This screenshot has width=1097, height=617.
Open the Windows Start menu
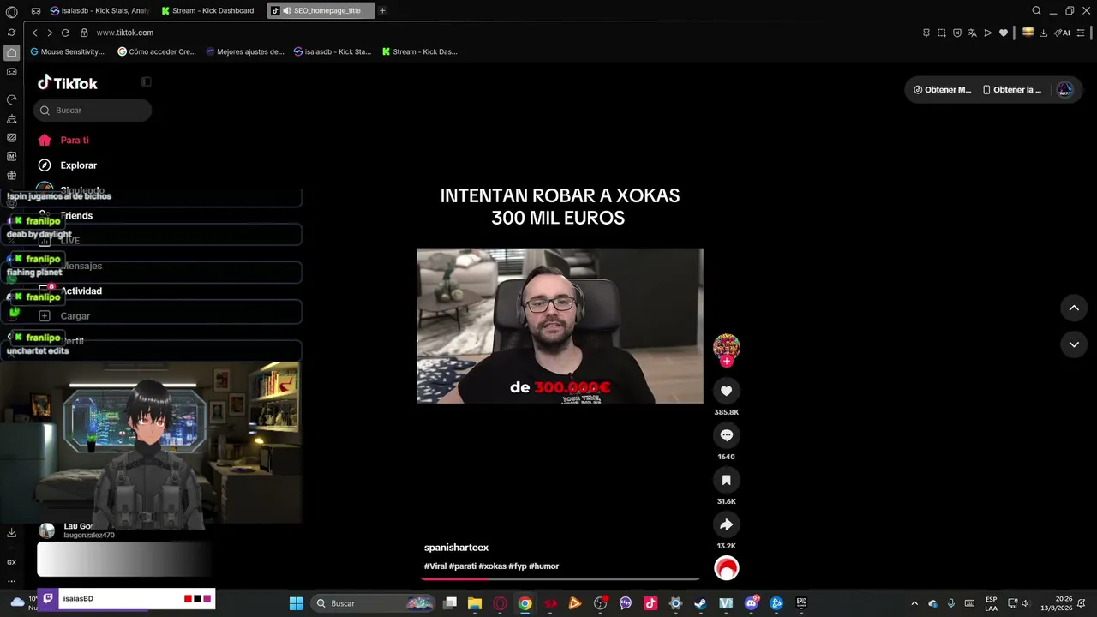[296, 603]
